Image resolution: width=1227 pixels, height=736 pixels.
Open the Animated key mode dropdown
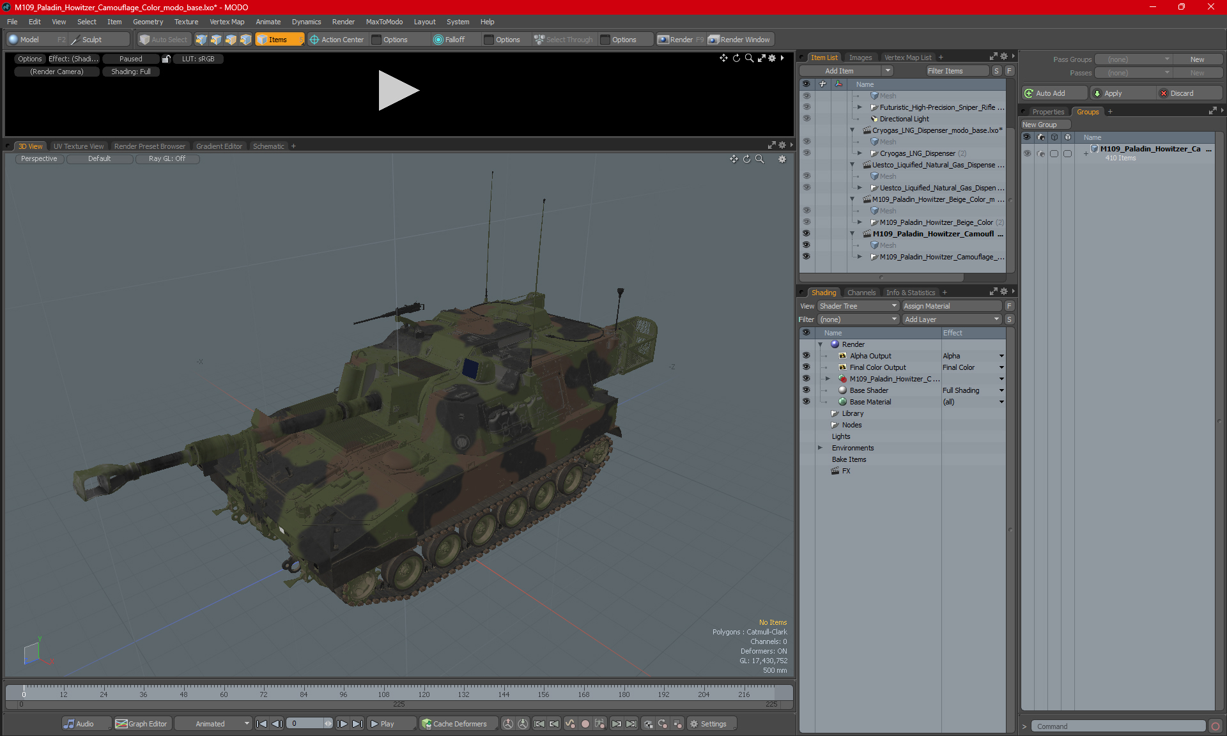point(213,724)
